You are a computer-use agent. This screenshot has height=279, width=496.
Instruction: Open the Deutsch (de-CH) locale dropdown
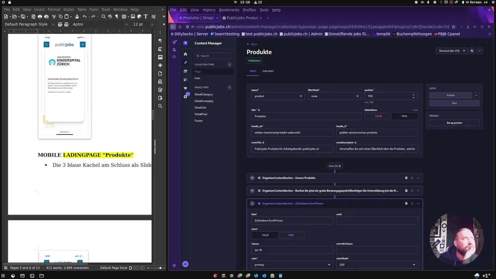coord(451,51)
